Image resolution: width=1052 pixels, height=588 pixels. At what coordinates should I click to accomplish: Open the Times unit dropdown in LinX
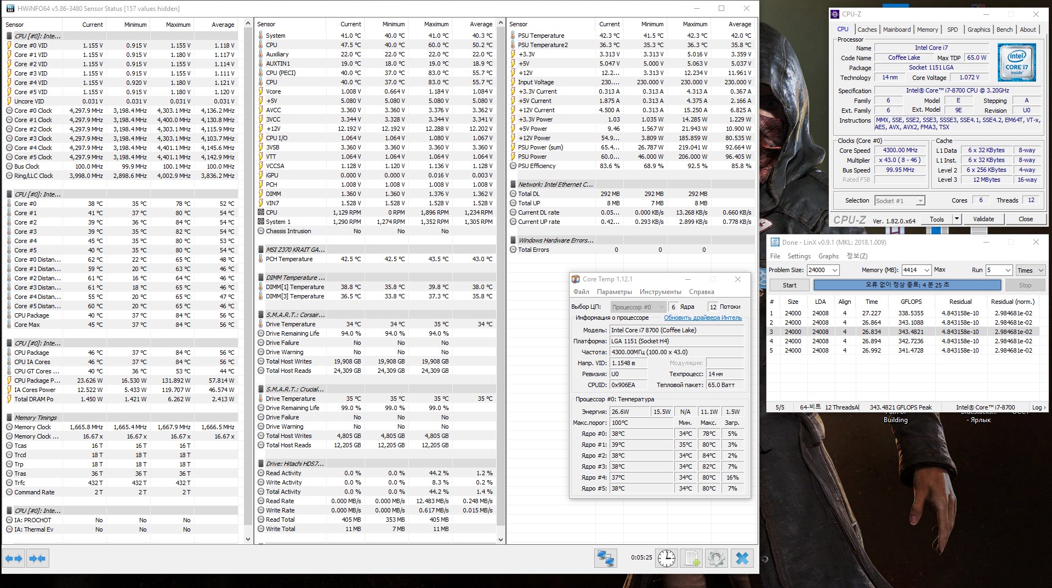pos(1032,270)
